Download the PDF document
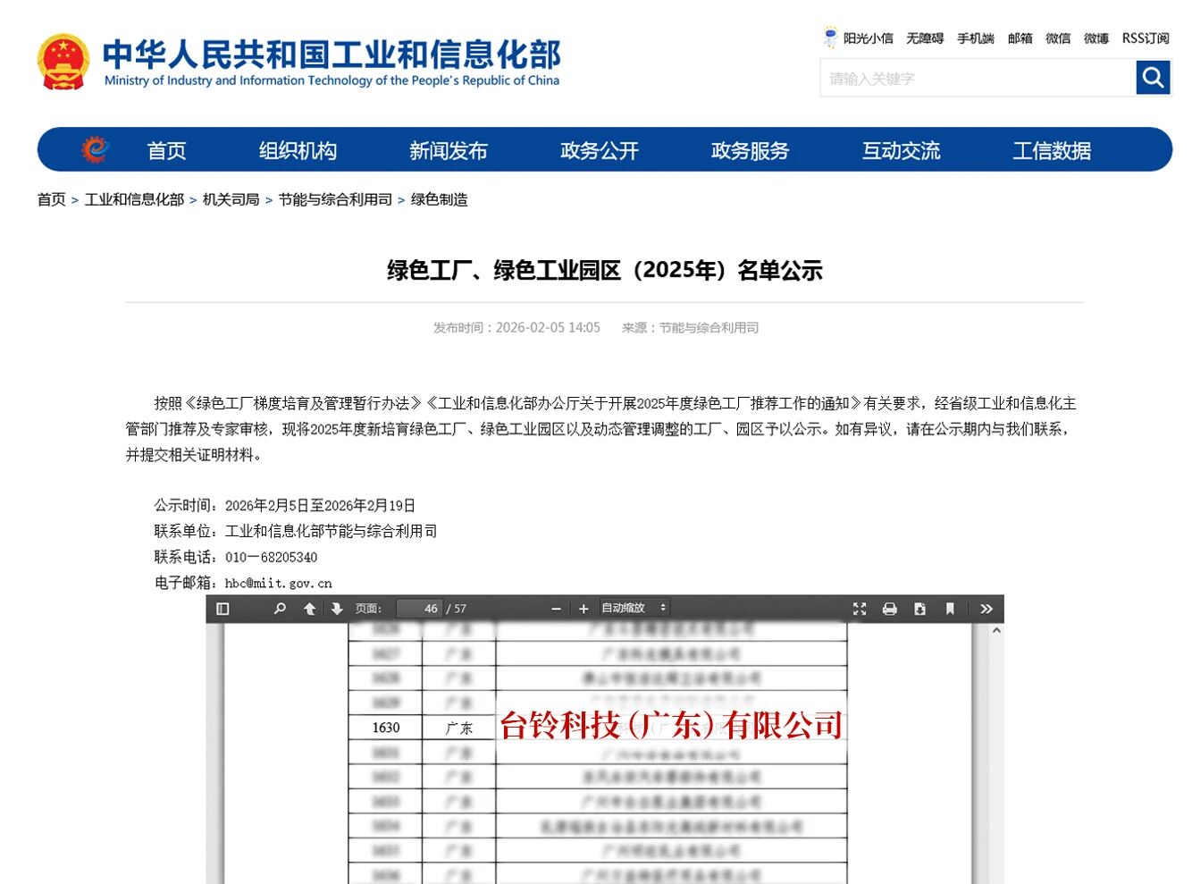1192x884 pixels. pos(919,608)
